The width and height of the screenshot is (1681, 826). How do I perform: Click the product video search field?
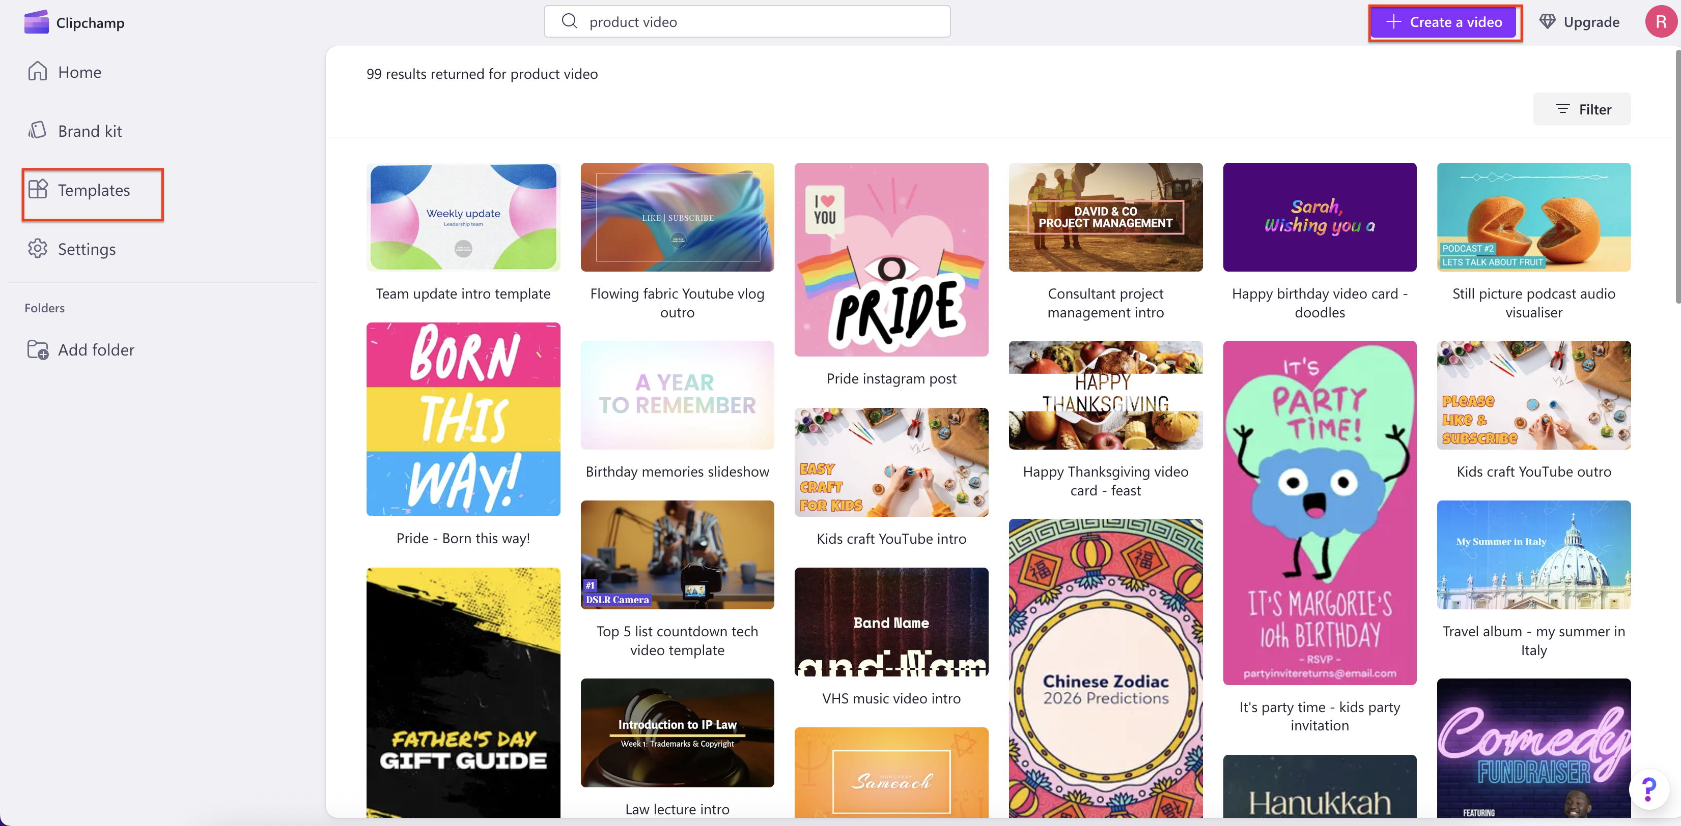pyautogui.click(x=746, y=21)
